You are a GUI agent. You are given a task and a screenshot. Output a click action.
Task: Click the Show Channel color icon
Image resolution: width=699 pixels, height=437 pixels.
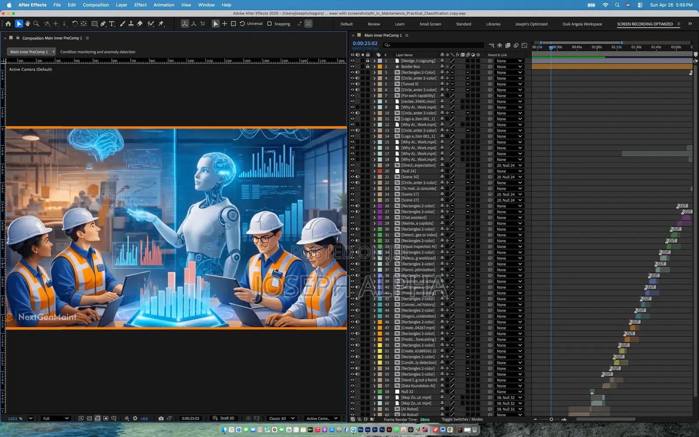coord(127,418)
